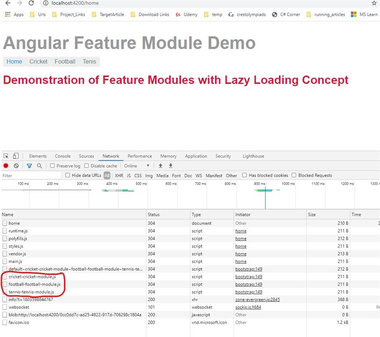Navigate to the Cricket page link
380x337 pixels.
38,61
